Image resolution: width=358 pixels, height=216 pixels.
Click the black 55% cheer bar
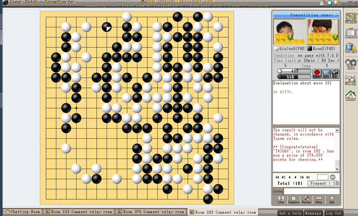point(294,77)
